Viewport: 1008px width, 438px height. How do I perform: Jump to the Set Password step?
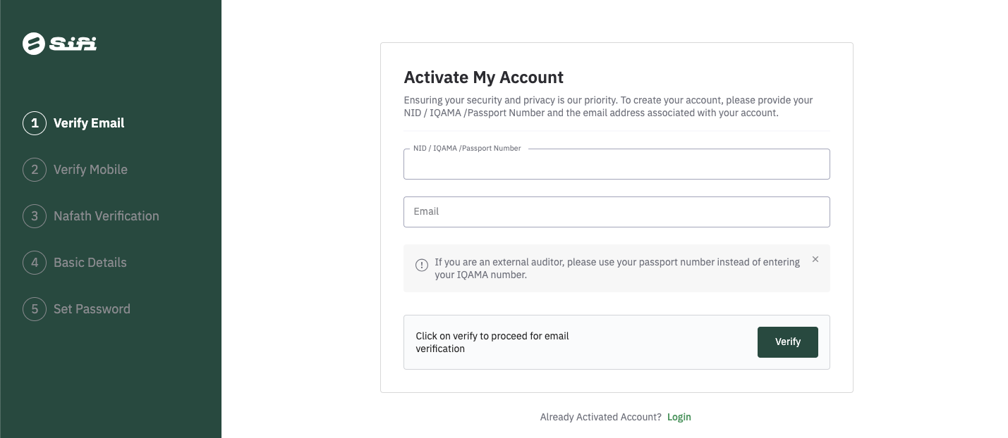coord(92,309)
